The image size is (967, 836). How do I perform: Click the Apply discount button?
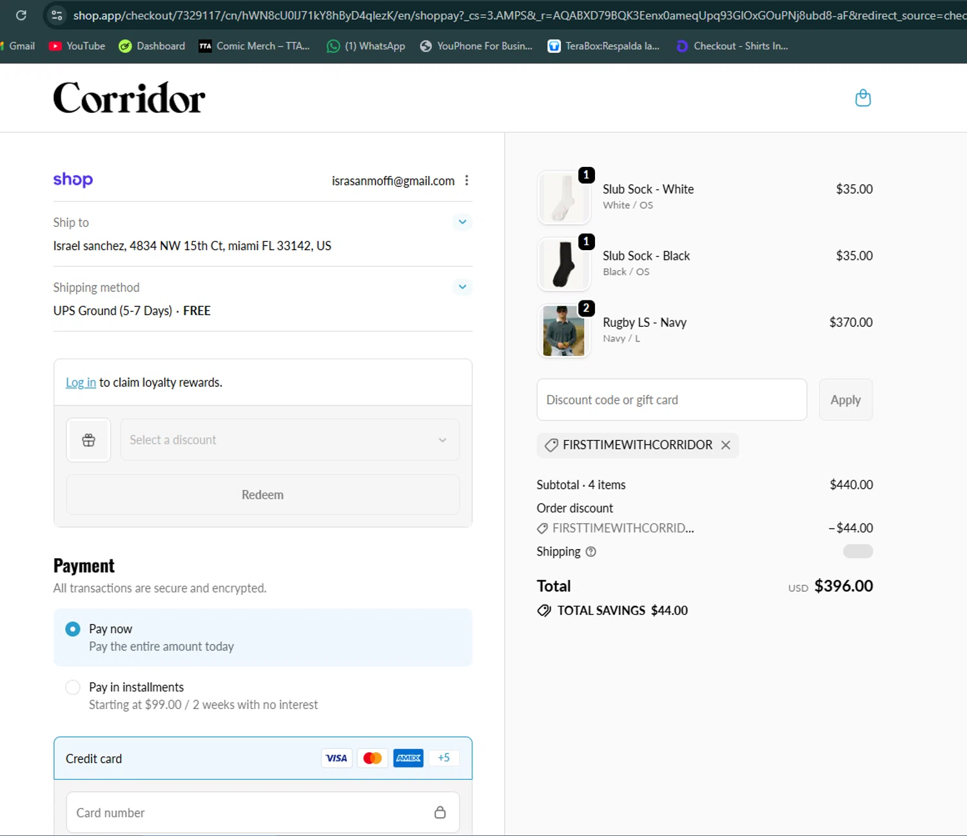point(846,400)
